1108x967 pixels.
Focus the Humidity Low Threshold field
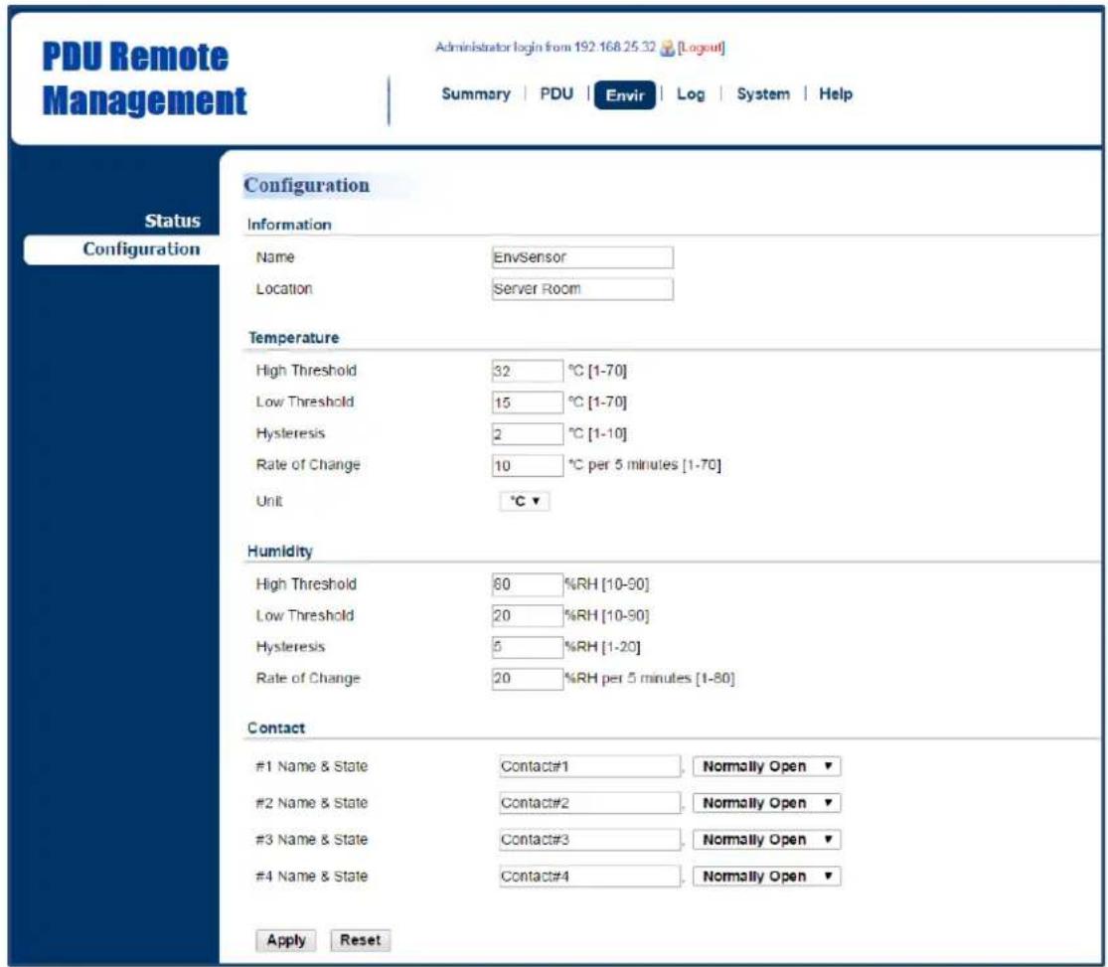(527, 616)
